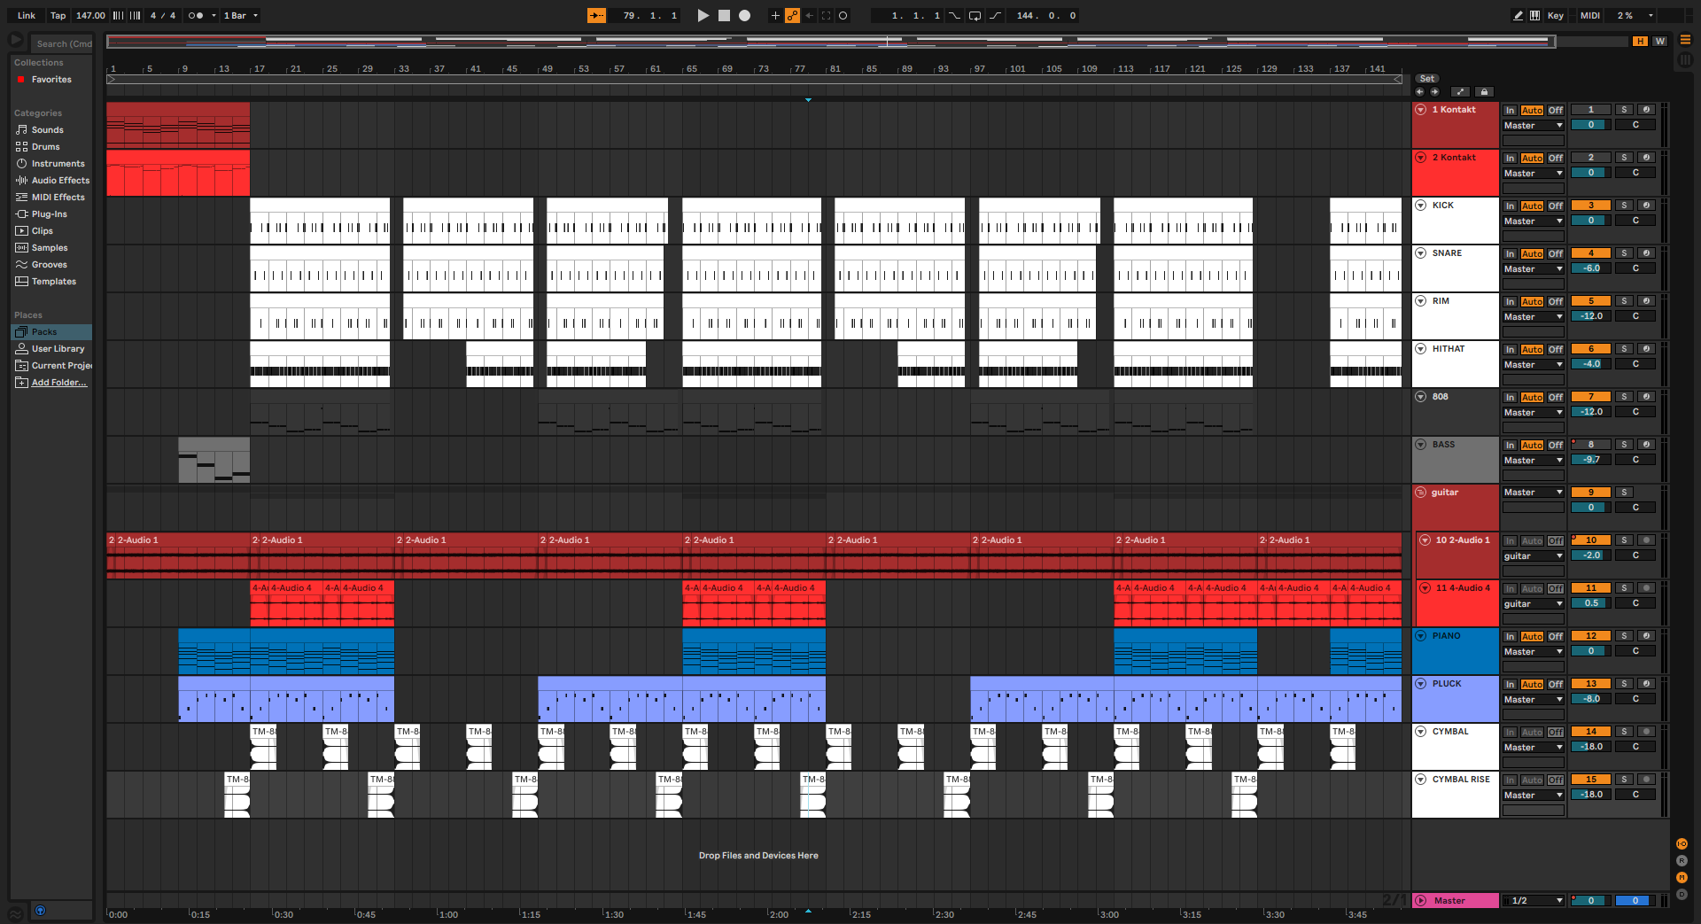Unfold the PIANO track

pos(1421,636)
